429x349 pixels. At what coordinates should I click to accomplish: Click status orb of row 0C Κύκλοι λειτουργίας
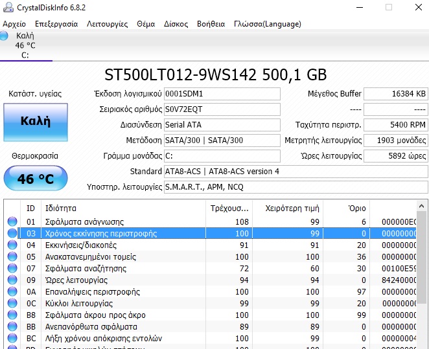[x=12, y=303]
